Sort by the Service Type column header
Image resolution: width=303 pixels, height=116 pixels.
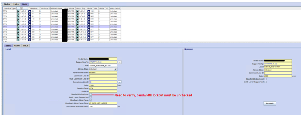pos(10,8)
